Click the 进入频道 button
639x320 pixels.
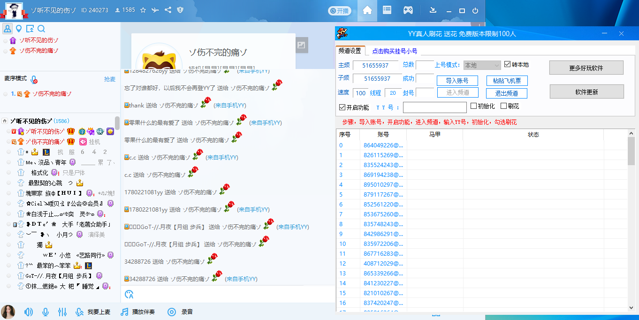pos(457,92)
